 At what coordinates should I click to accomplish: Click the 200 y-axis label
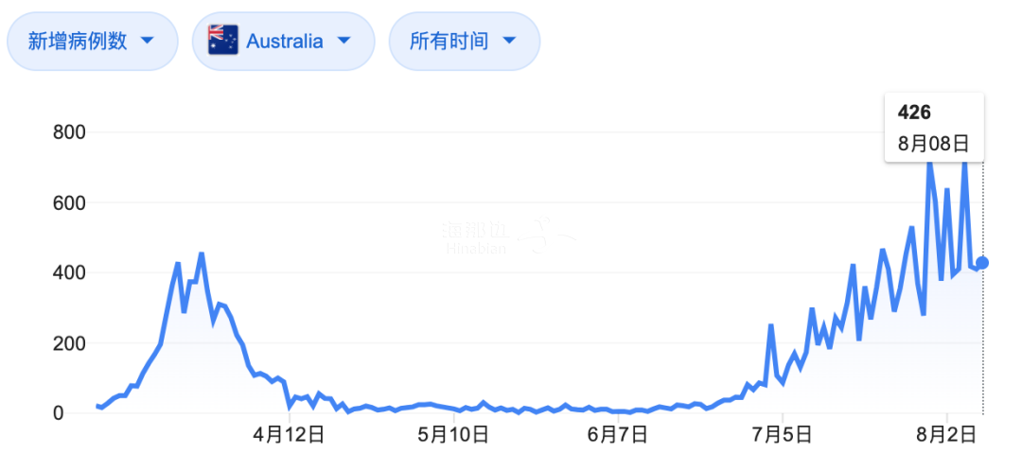[x=69, y=343]
